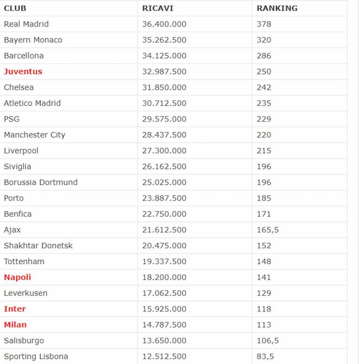Viewport: 359px width, 364px height.
Task: Open the red Milan club link
Action: [15, 325]
